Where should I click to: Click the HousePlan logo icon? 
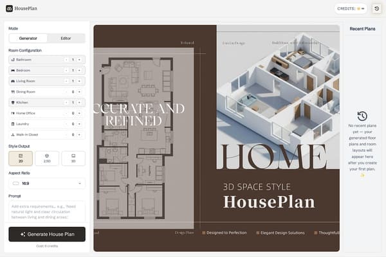click(9, 8)
